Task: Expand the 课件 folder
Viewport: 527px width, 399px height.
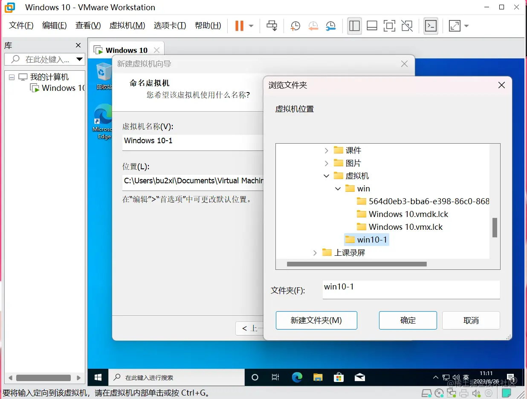Action: pos(327,150)
